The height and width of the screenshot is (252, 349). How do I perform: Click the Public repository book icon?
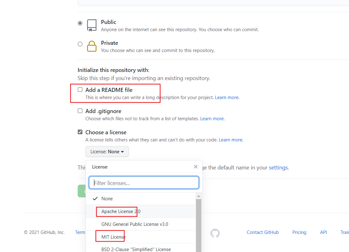92,25
